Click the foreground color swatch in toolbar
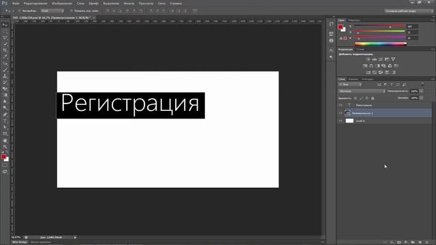Viewport: 436px width, 245px height. 3,157
